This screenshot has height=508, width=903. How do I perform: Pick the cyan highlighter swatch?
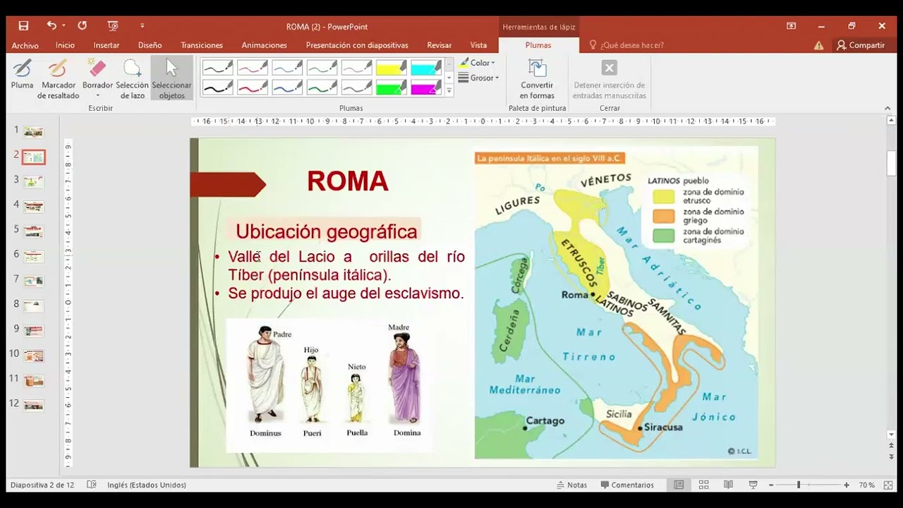[426, 68]
